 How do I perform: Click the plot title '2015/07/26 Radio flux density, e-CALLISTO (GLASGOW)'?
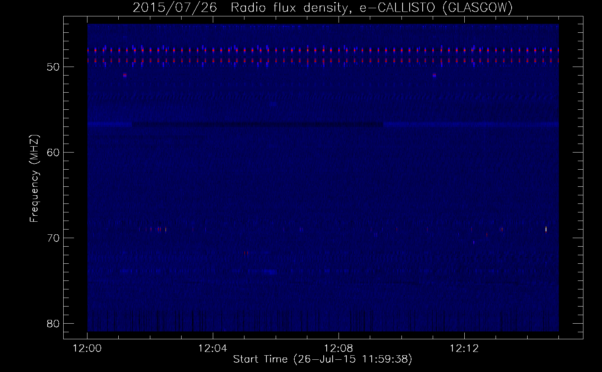point(323,7)
